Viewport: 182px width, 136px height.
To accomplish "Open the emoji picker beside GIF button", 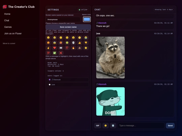I will (105, 126).
